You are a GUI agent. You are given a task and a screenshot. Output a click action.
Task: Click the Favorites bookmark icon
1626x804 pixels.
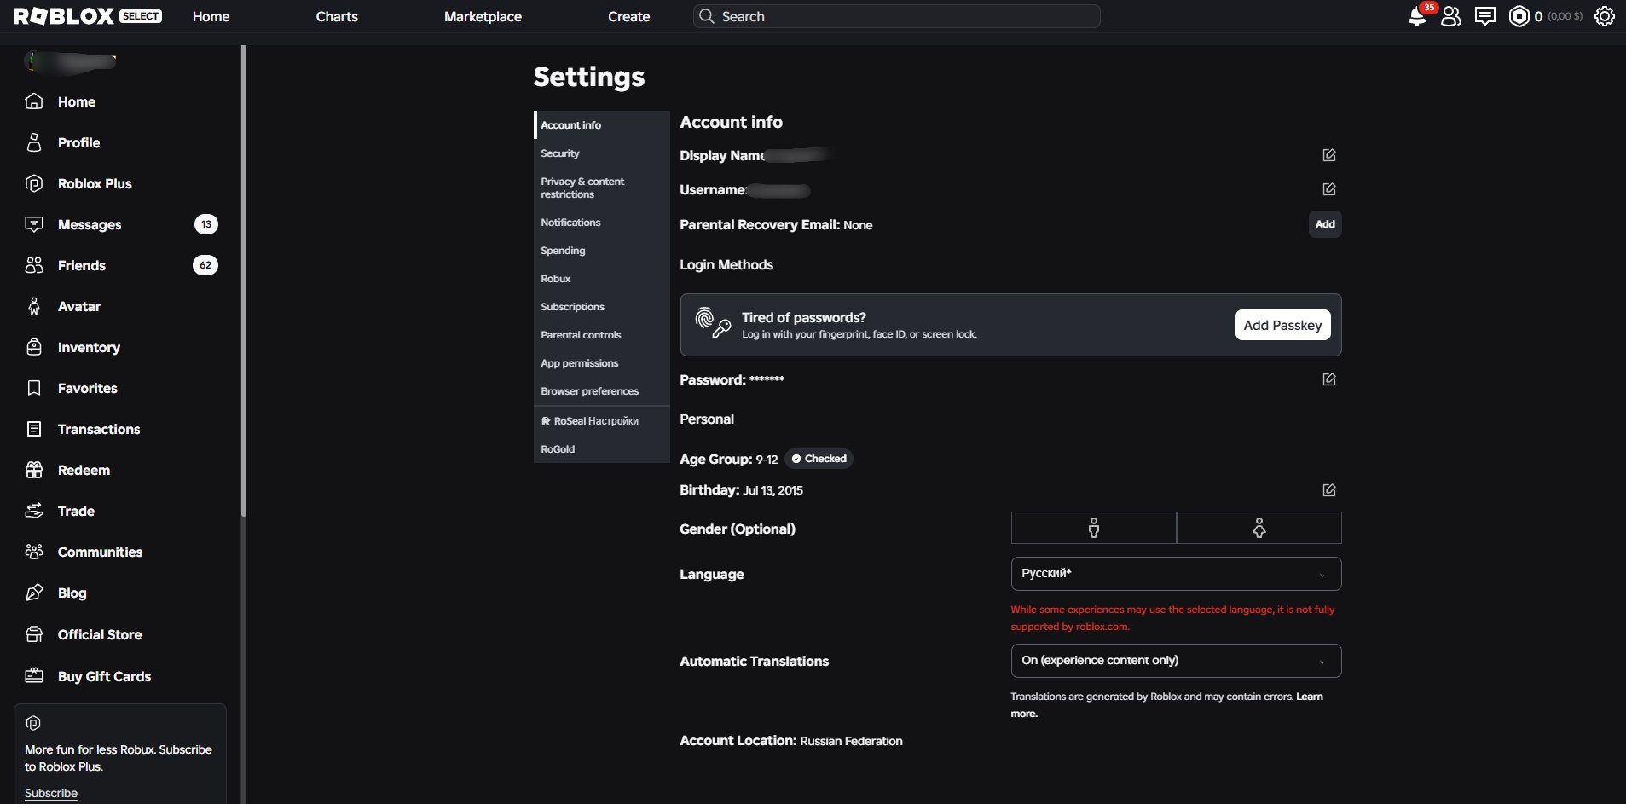click(x=34, y=388)
